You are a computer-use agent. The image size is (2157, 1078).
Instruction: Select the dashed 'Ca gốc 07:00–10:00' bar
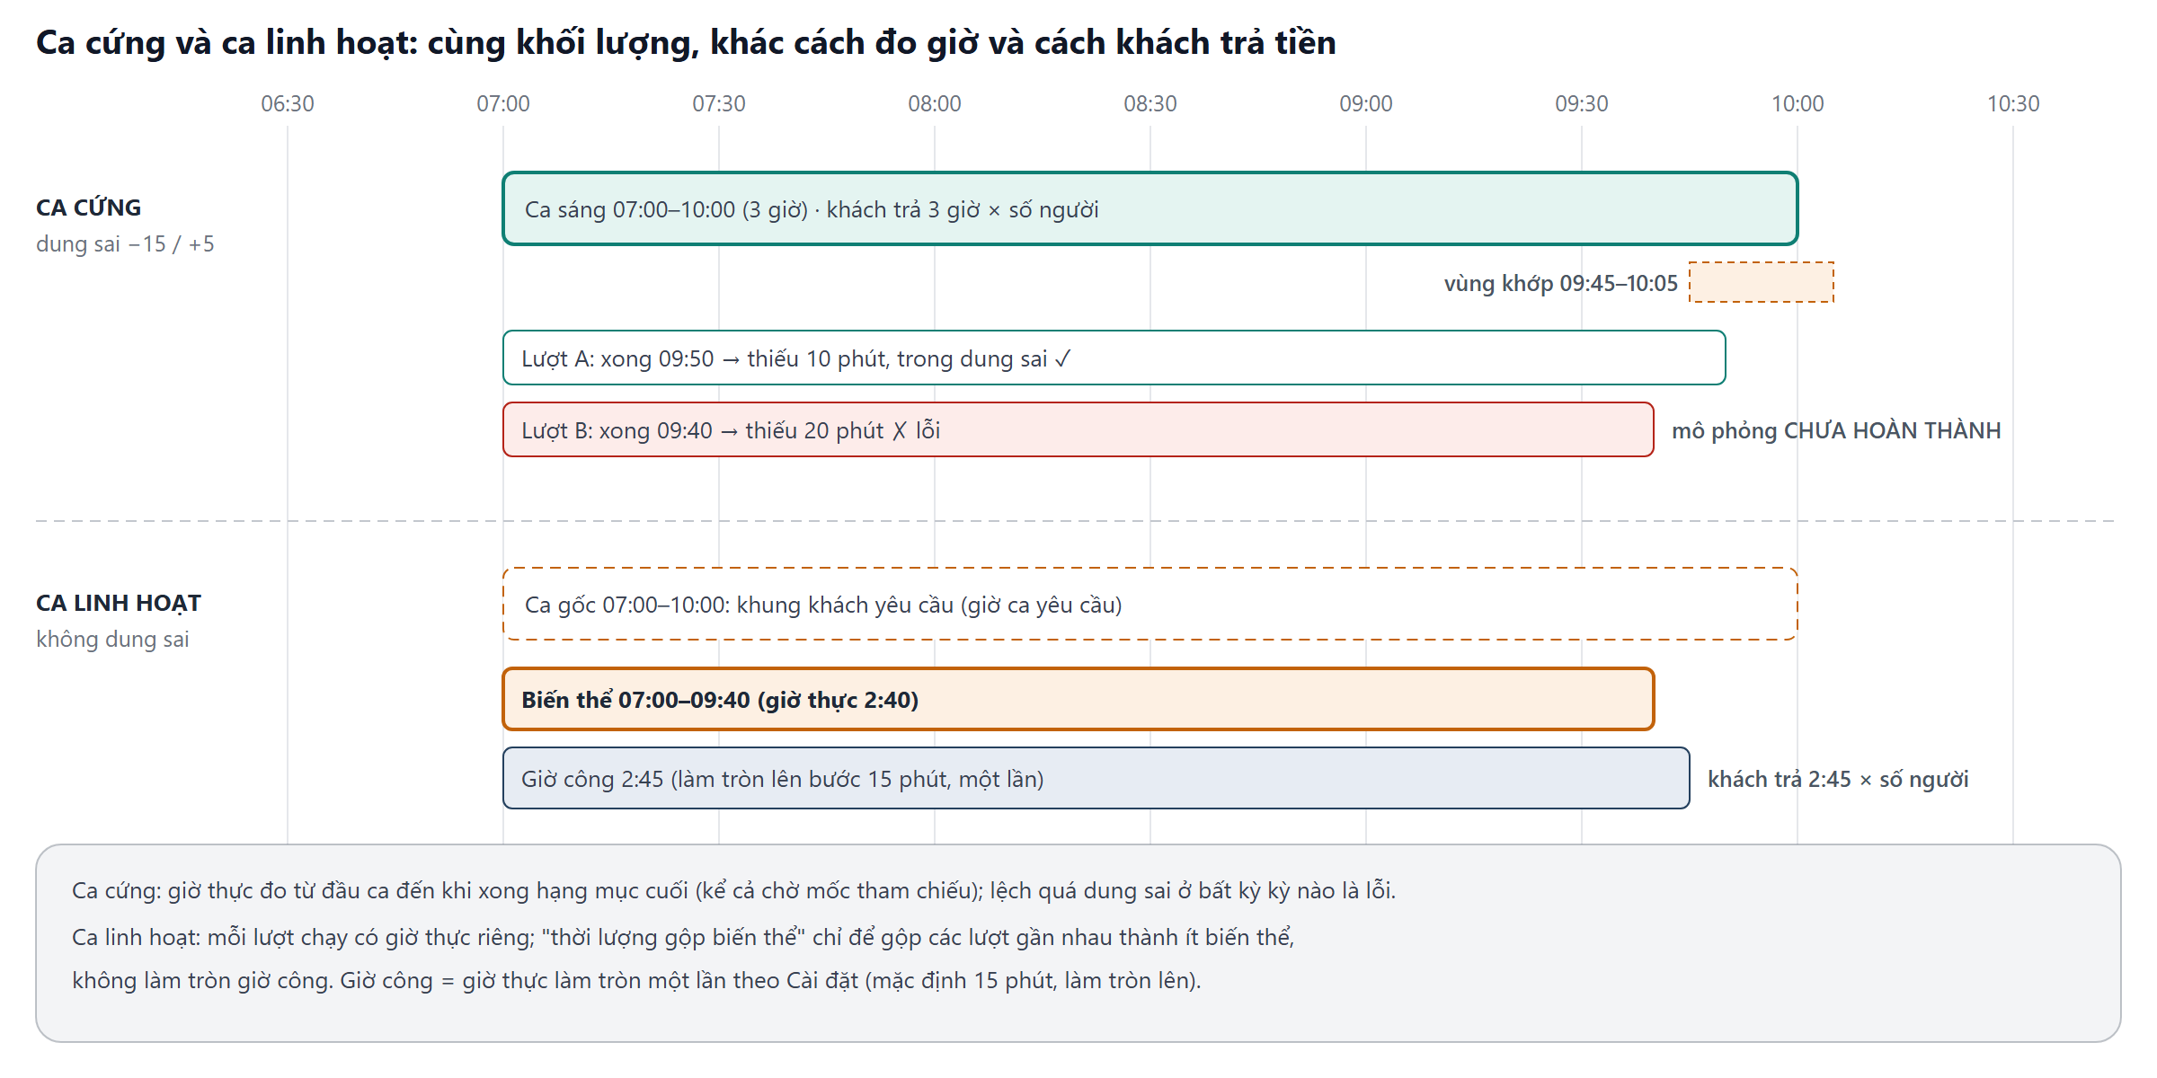pos(1150,604)
